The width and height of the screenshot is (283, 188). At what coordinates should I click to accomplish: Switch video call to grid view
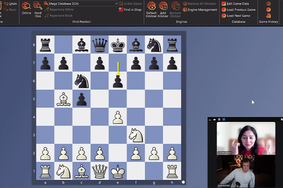(x=224, y=119)
